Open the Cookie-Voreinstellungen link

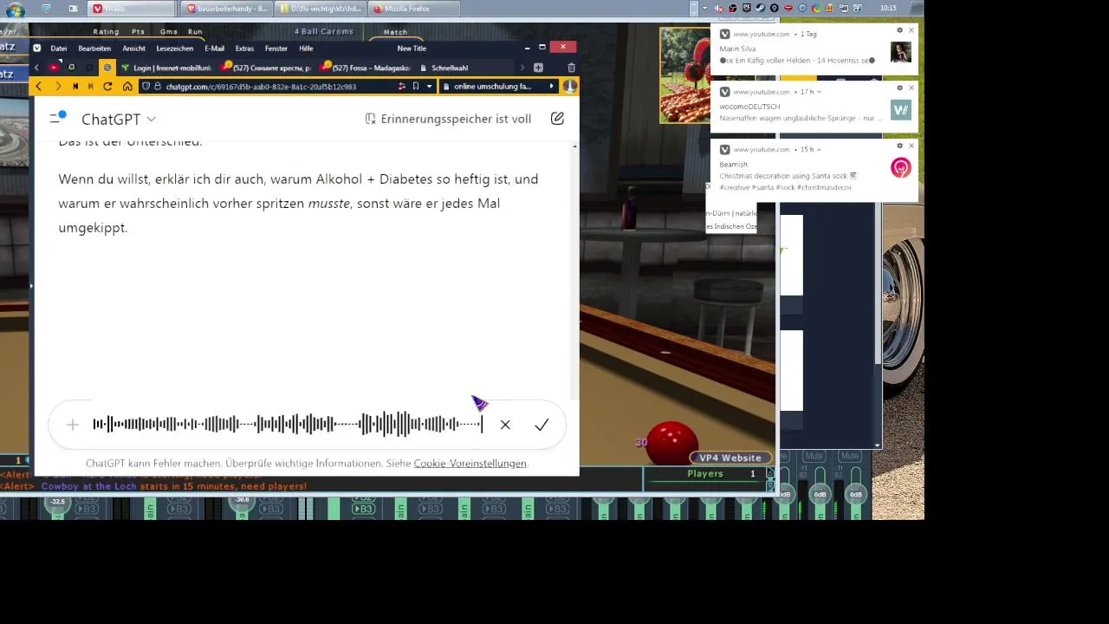[470, 463]
